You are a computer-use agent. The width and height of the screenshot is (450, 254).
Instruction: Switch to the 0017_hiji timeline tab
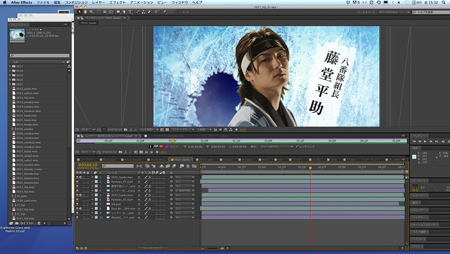coord(109,160)
